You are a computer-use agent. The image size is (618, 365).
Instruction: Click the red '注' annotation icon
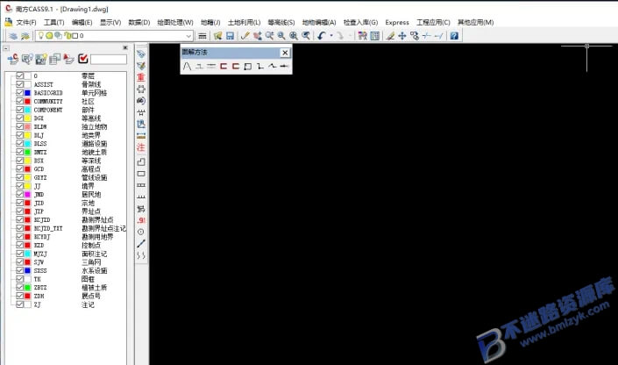click(x=141, y=147)
